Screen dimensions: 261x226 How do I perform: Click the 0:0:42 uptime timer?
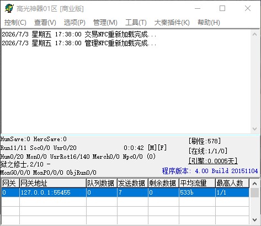[134, 148]
